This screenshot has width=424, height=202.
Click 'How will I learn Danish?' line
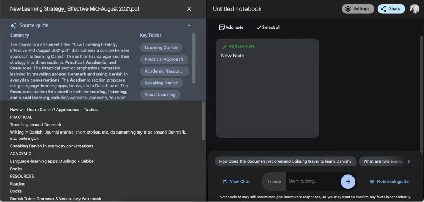tap(54, 110)
